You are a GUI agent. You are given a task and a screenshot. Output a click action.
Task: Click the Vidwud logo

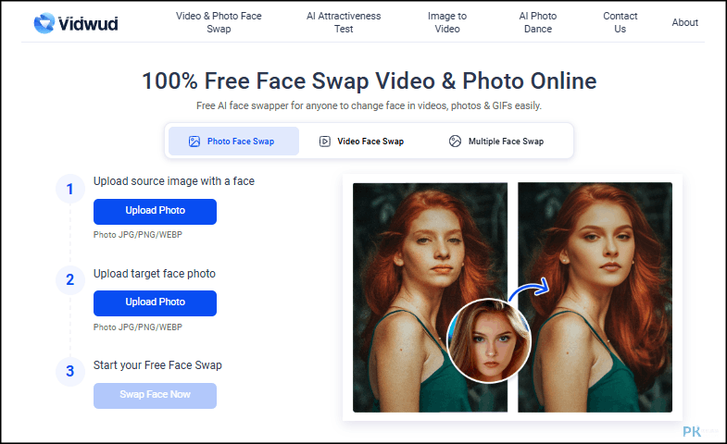(x=76, y=23)
